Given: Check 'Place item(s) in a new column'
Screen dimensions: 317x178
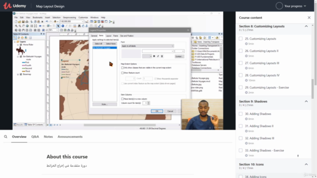Looking at the screenshot, I should click(x=122, y=99).
